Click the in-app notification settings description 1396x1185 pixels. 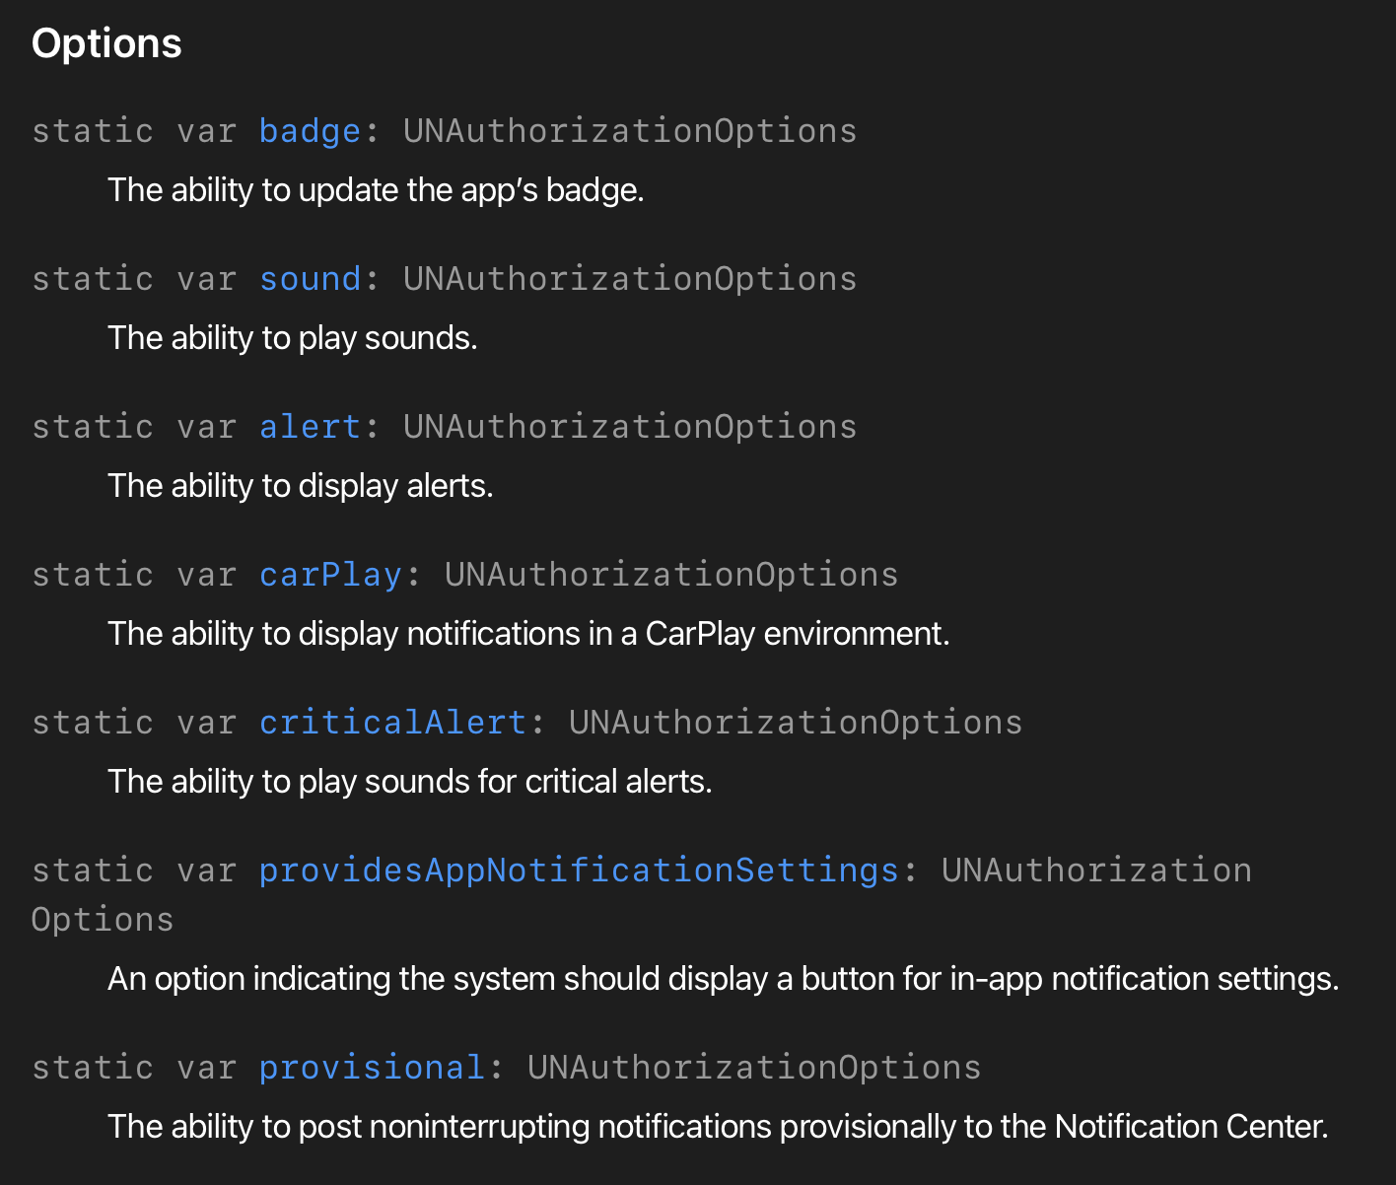(723, 979)
